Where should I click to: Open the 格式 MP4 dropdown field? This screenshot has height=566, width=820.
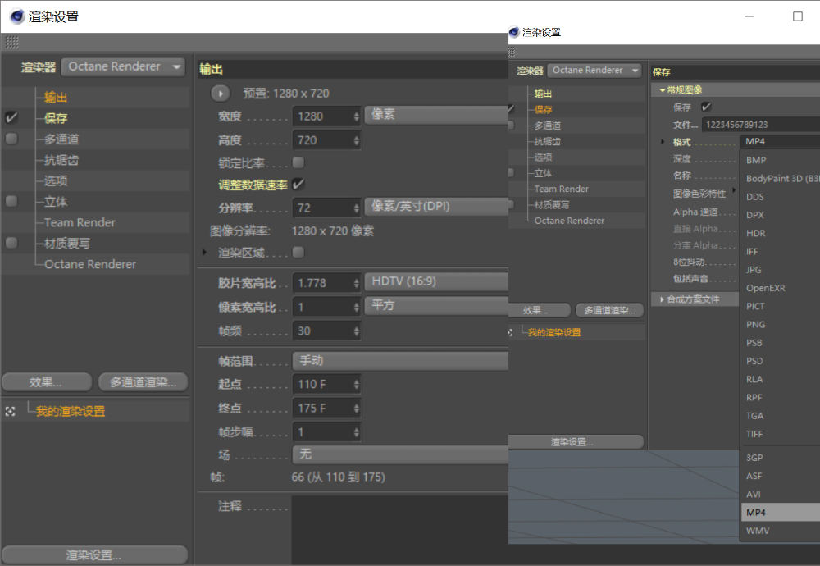[781, 141]
